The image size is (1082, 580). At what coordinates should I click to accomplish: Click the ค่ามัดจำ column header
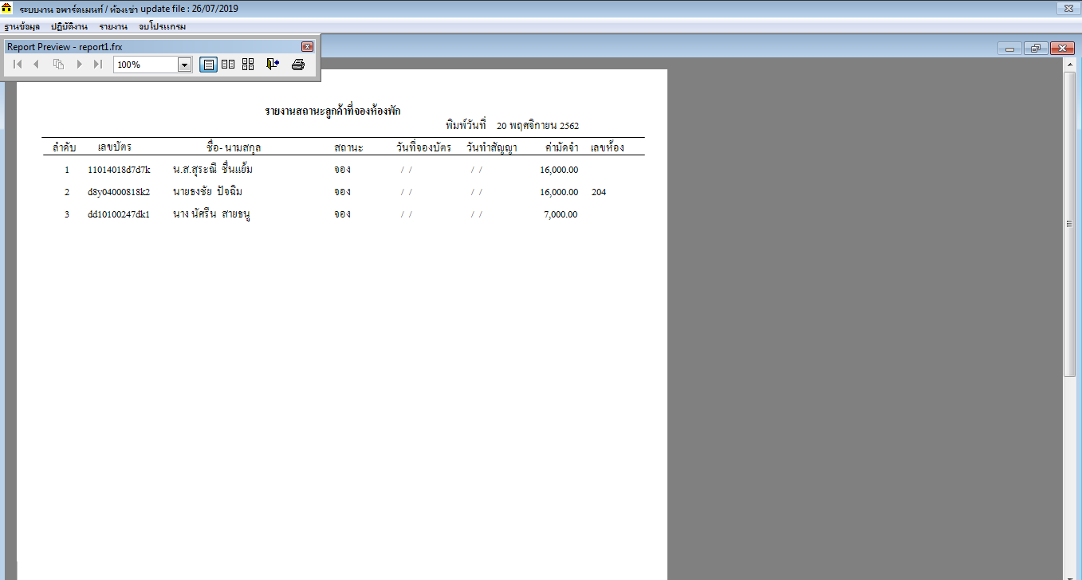tap(561, 147)
